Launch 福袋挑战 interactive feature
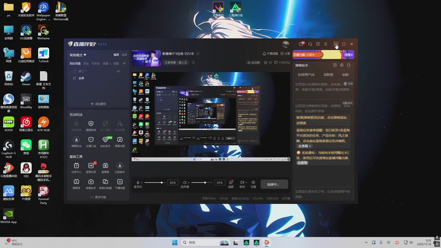This screenshot has height=248, width=441. point(91,126)
